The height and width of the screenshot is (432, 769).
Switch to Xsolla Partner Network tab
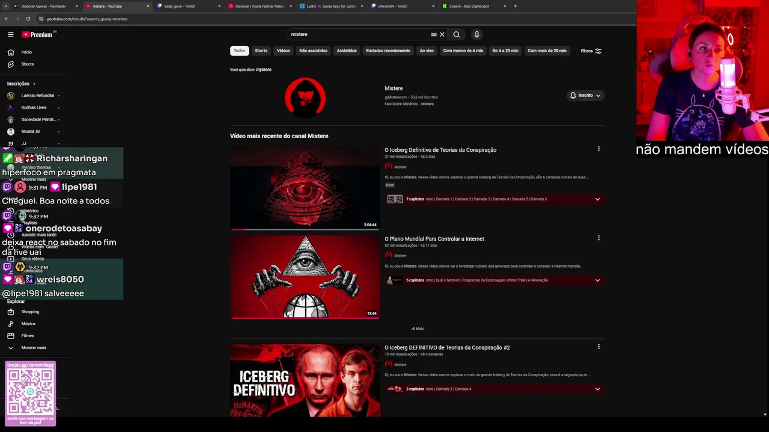pyautogui.click(x=260, y=6)
